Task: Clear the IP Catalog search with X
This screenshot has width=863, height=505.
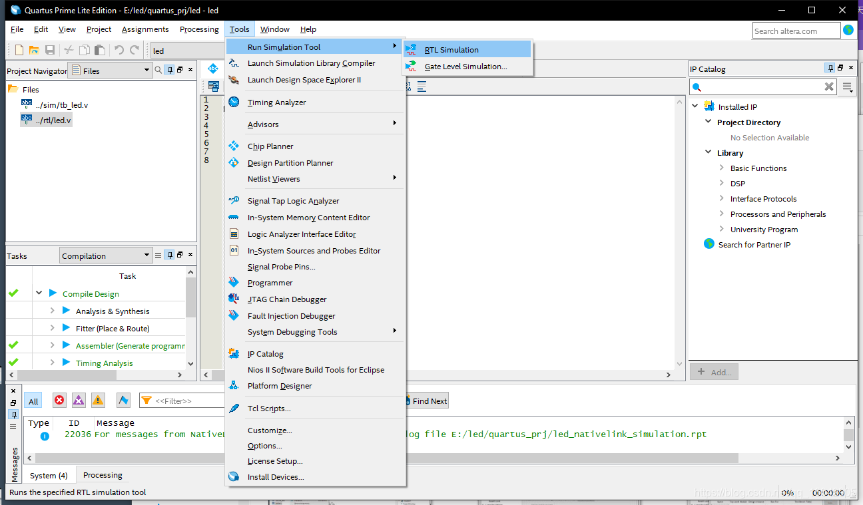Action: pos(829,86)
